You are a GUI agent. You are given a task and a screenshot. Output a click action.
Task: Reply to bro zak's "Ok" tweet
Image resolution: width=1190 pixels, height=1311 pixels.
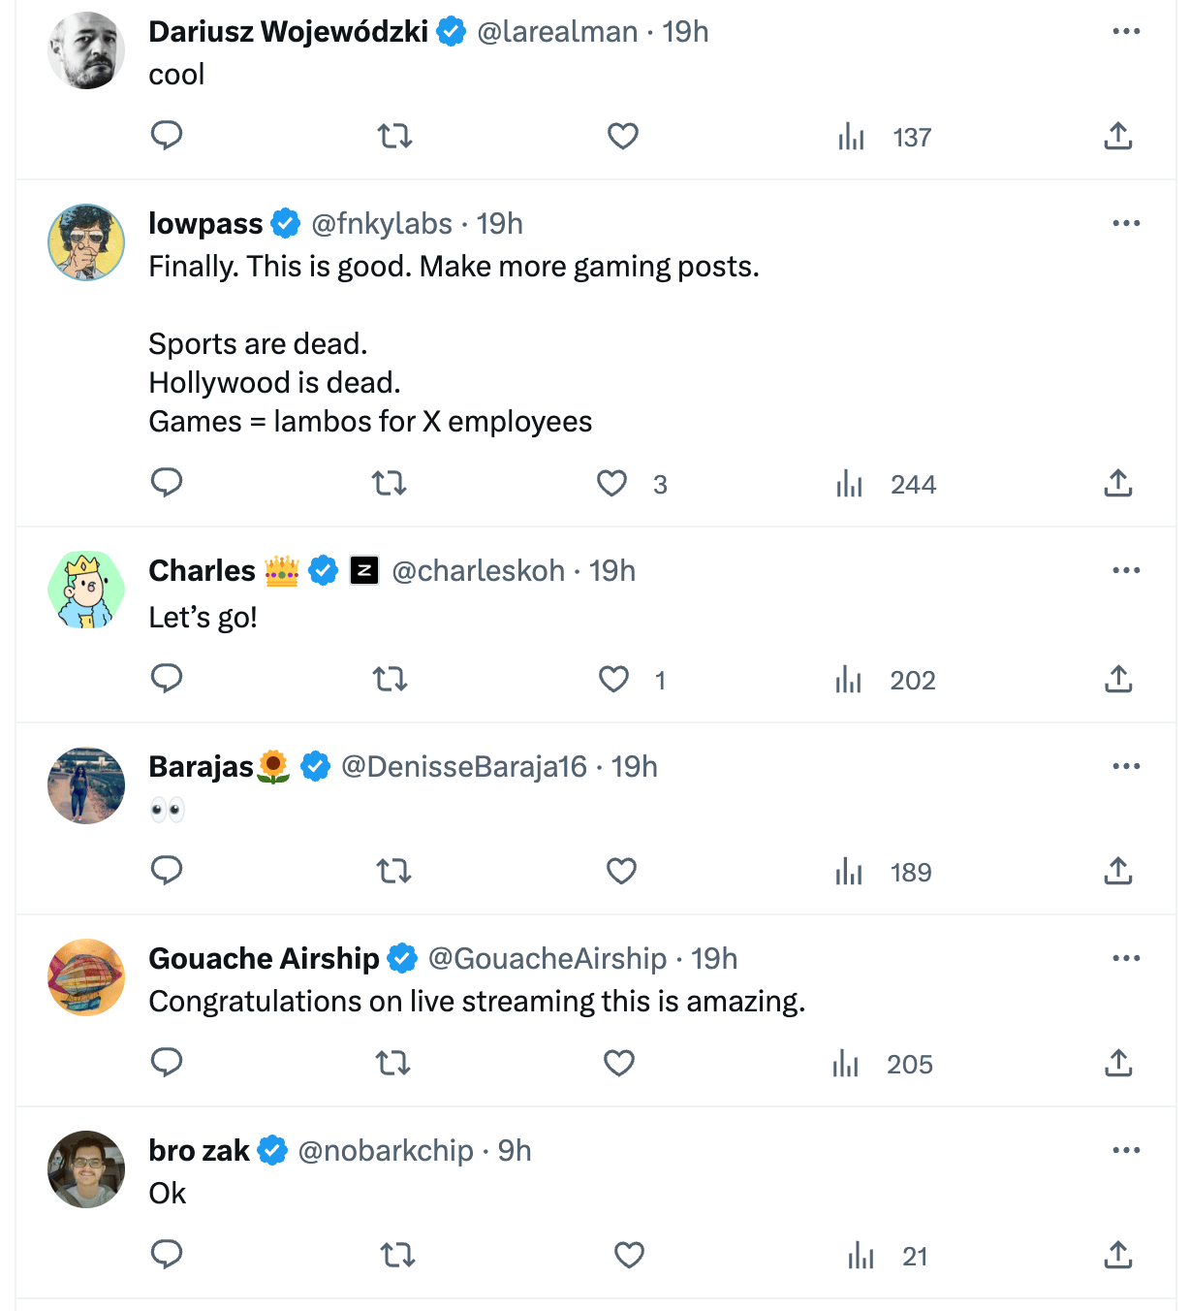[x=167, y=1254]
